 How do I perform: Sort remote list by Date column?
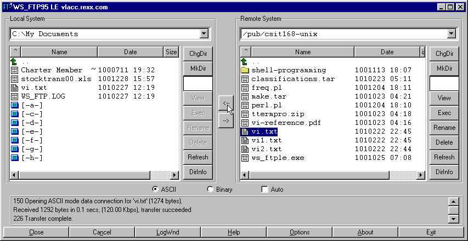pos(387,52)
